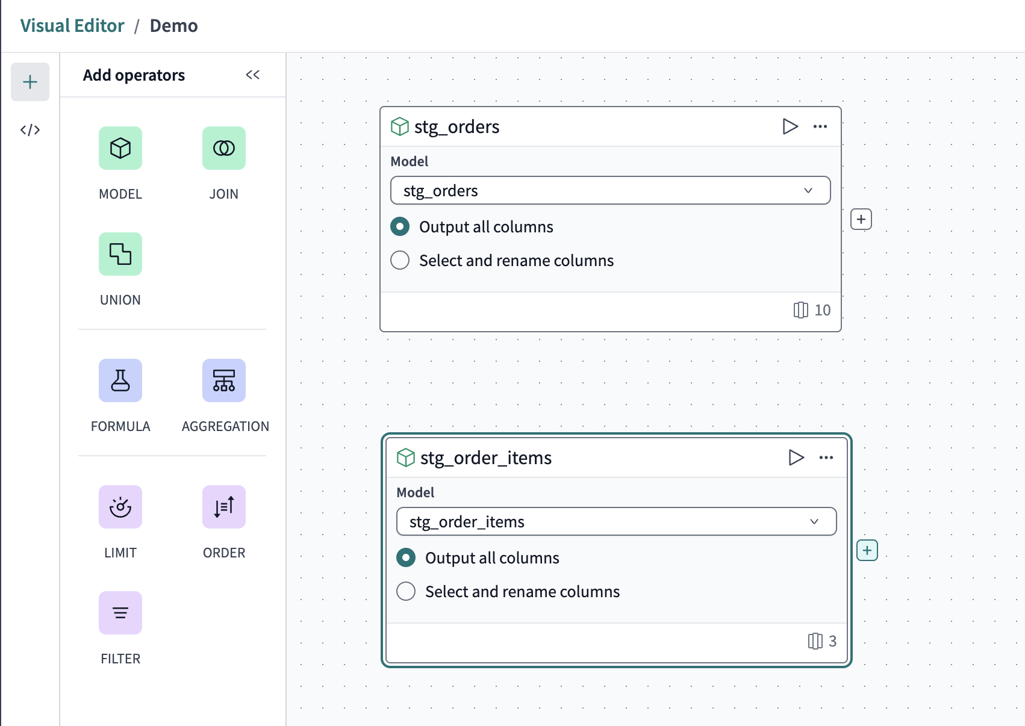
Task: Select Output all columns for stg_orders
Action: click(x=399, y=226)
